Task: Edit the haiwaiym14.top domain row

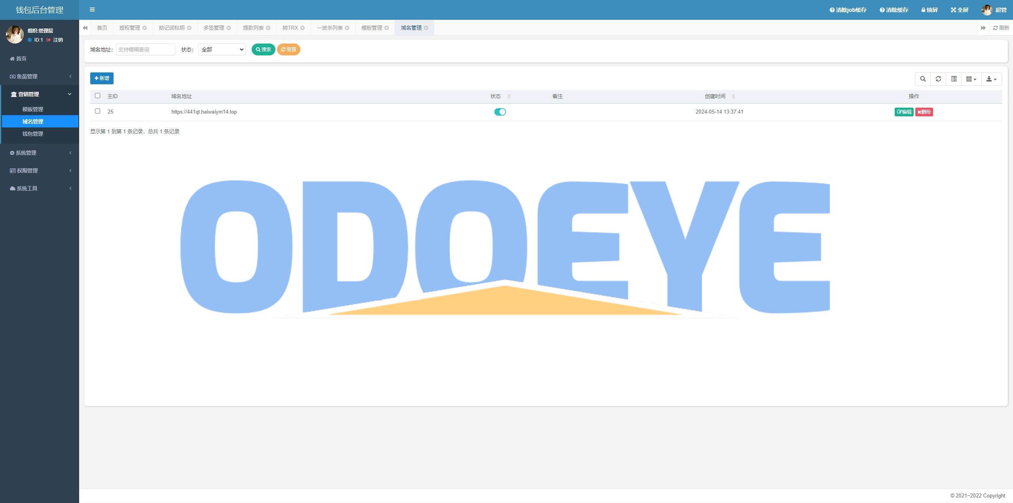Action: [904, 112]
